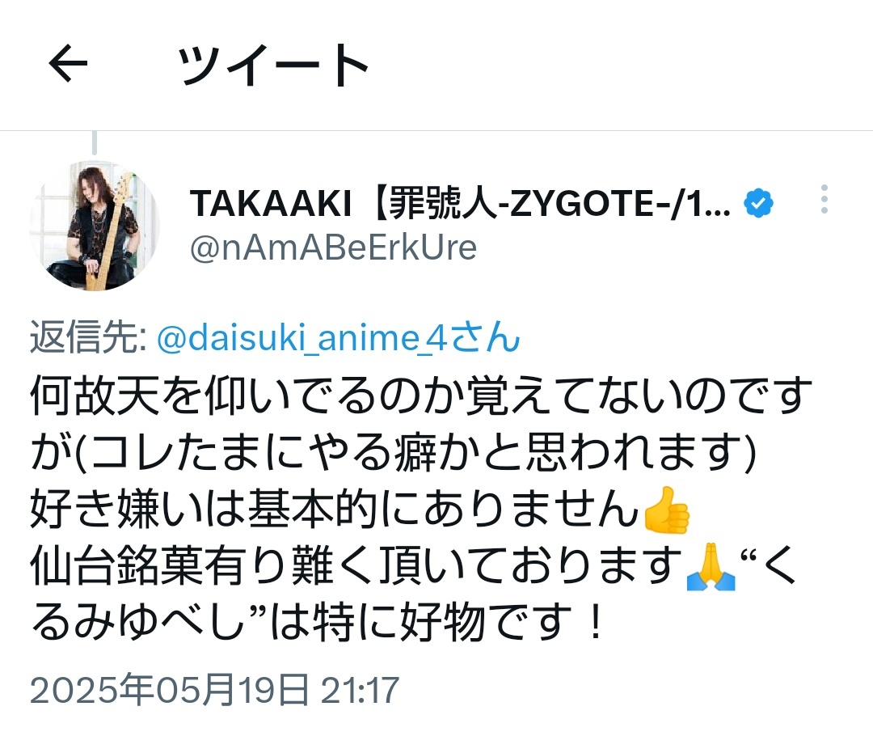Click the blue verified badge
This screenshot has width=873, height=736.
pos(758,203)
